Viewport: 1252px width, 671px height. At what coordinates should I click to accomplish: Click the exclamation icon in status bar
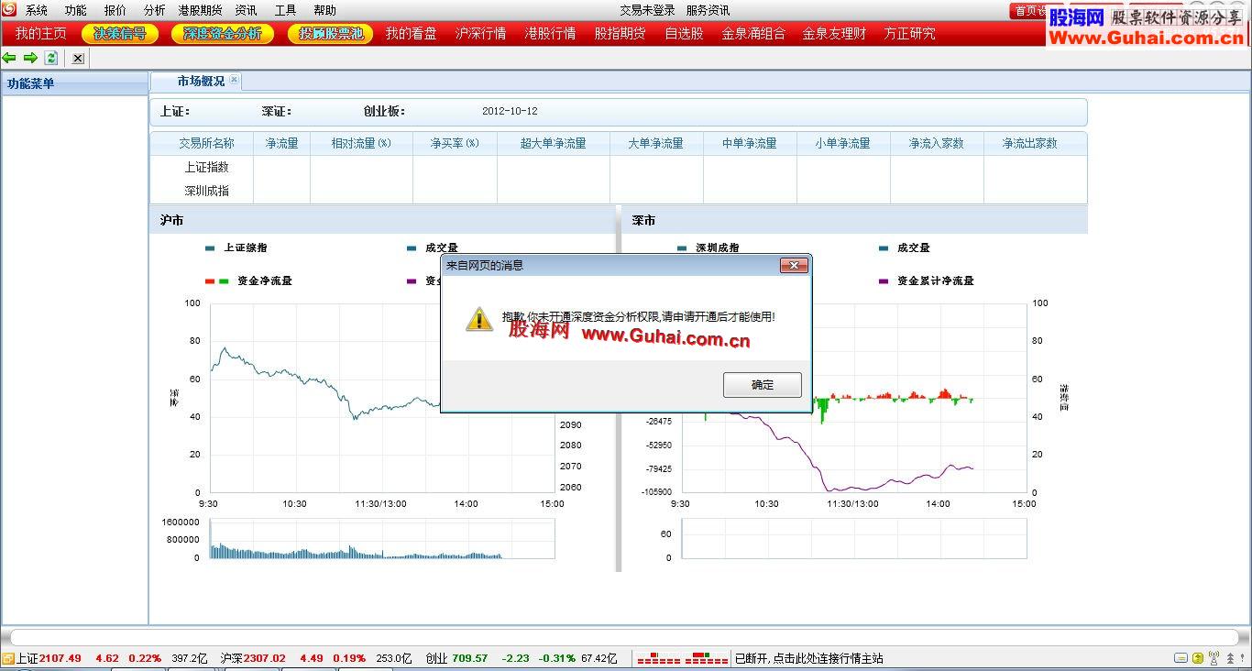[1242, 658]
